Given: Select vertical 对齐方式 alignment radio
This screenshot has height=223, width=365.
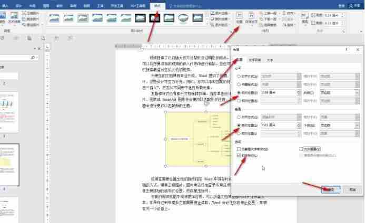Looking at the screenshot, I should 239,117.
